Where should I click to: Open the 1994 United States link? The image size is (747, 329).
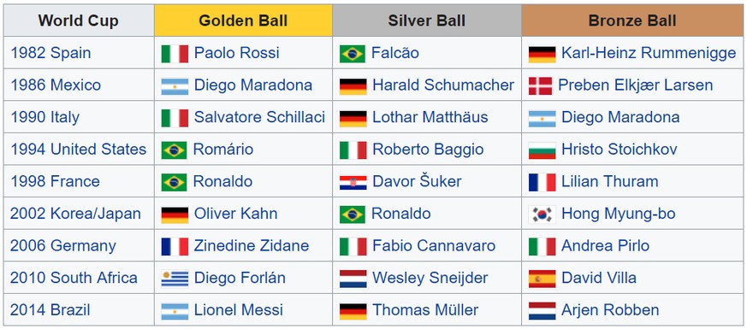[78, 150]
